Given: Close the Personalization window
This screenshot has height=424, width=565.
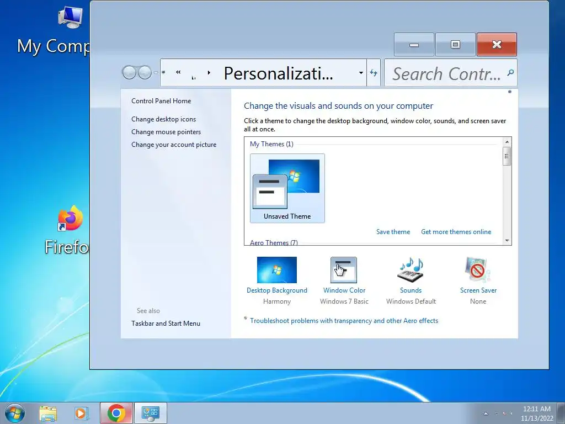Looking at the screenshot, I should click(497, 44).
